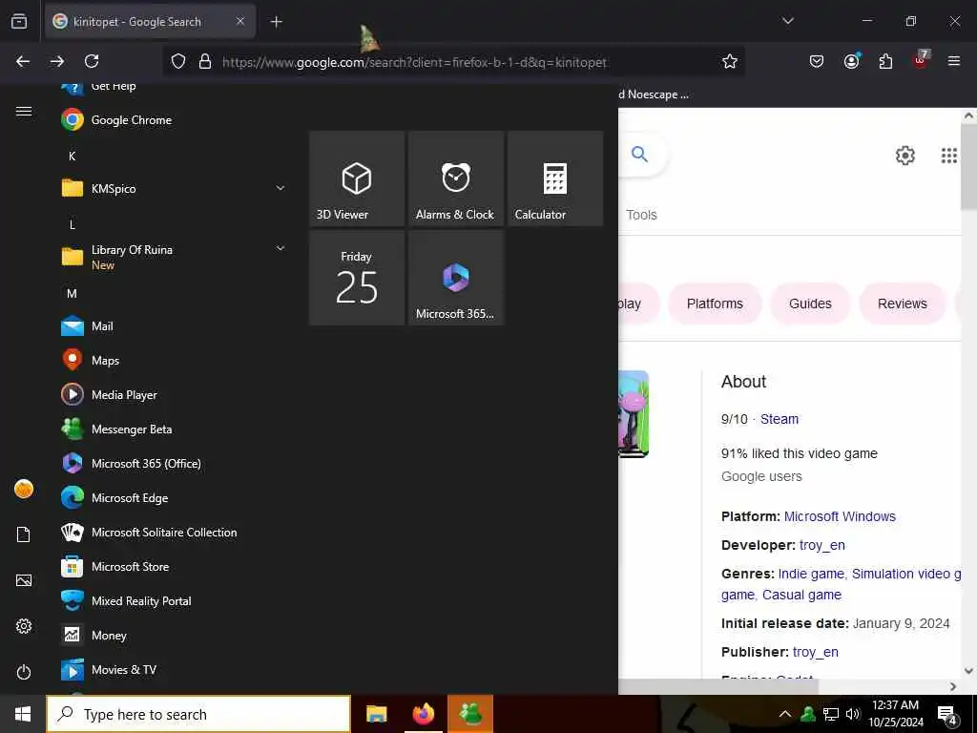Jump to letter L section header
Screen dimensions: 977x733
tap(73, 224)
